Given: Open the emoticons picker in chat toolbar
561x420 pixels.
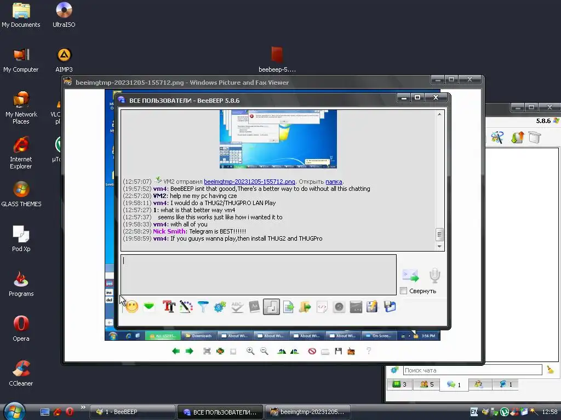Looking at the screenshot, I should (x=131, y=306).
